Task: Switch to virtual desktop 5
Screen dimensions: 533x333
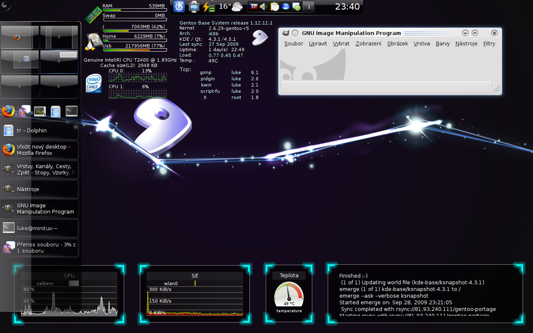Action: click(20, 86)
